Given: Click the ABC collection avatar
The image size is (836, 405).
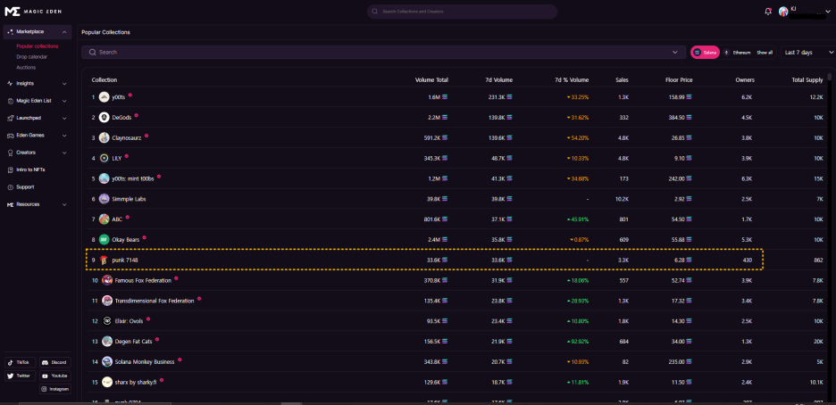Looking at the screenshot, I should coord(104,219).
